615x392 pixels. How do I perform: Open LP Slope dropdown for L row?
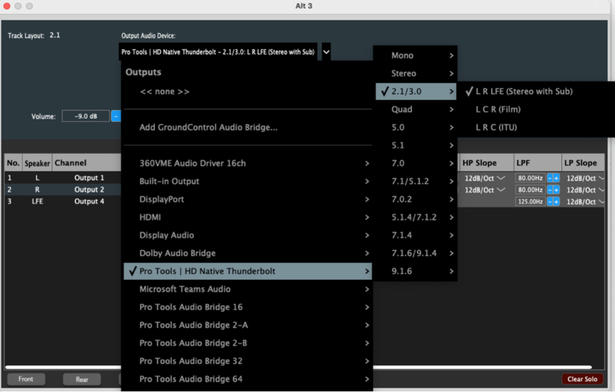(x=585, y=178)
